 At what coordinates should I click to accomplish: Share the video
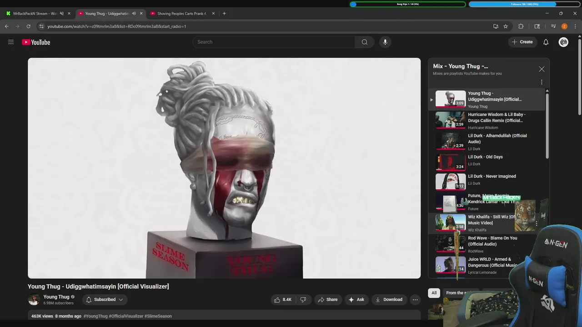point(328,300)
